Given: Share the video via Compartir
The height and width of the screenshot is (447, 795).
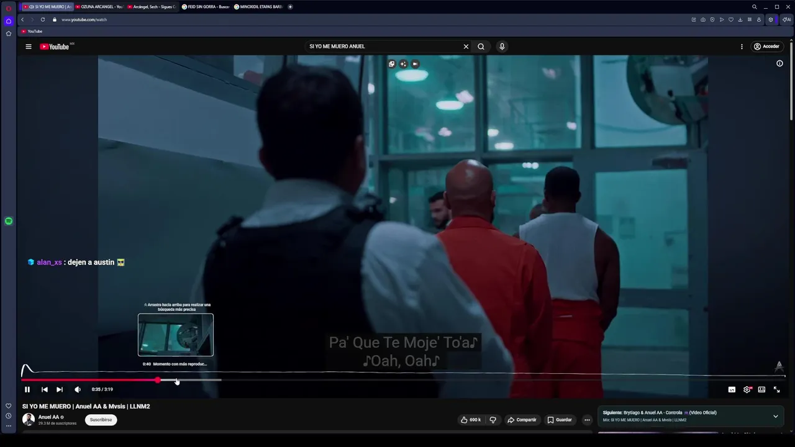Looking at the screenshot, I should point(522,420).
